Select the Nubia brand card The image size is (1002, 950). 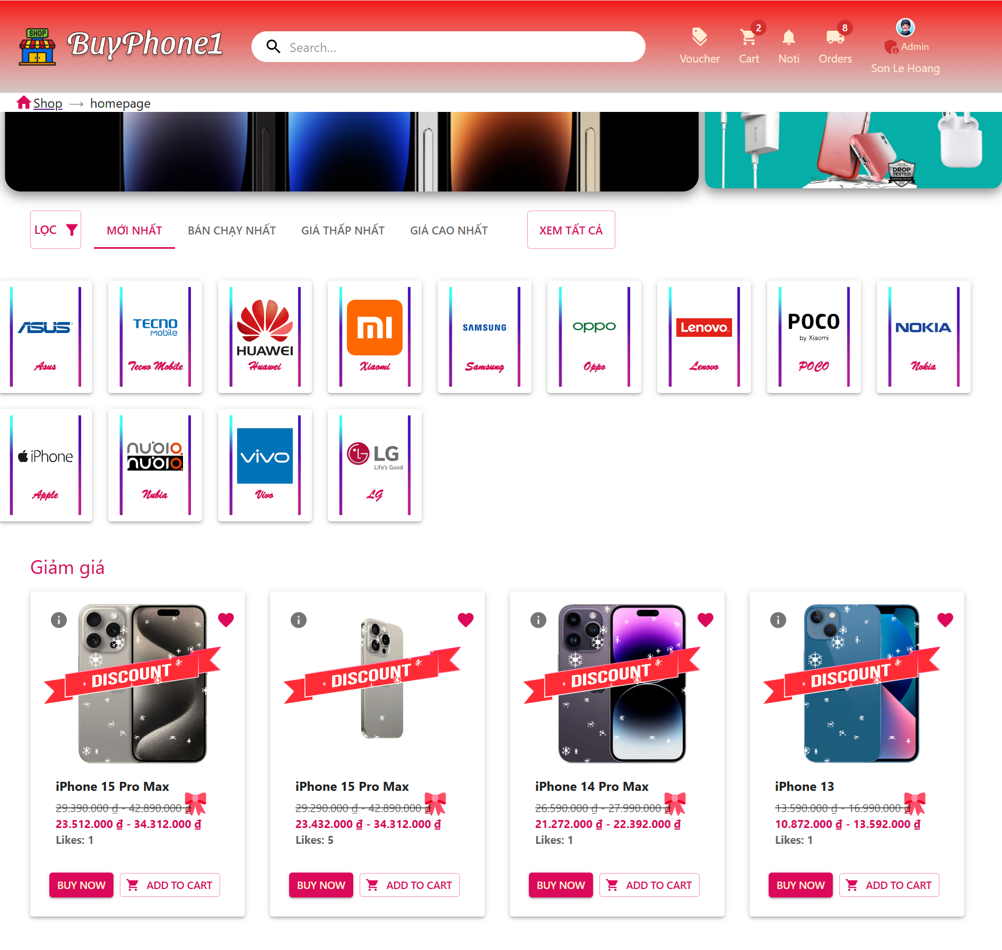(x=155, y=465)
